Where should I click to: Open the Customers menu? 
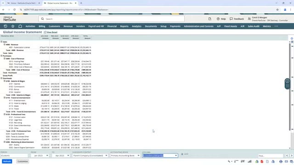coord(54,27)
